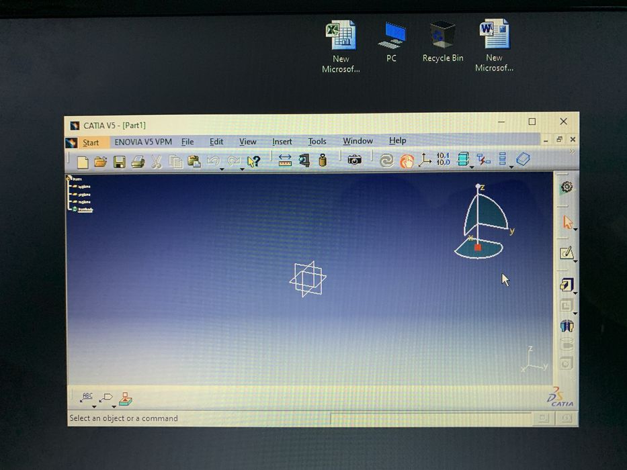Image resolution: width=627 pixels, height=470 pixels.
Task: Open a file using the folder icon
Action: tap(100, 162)
